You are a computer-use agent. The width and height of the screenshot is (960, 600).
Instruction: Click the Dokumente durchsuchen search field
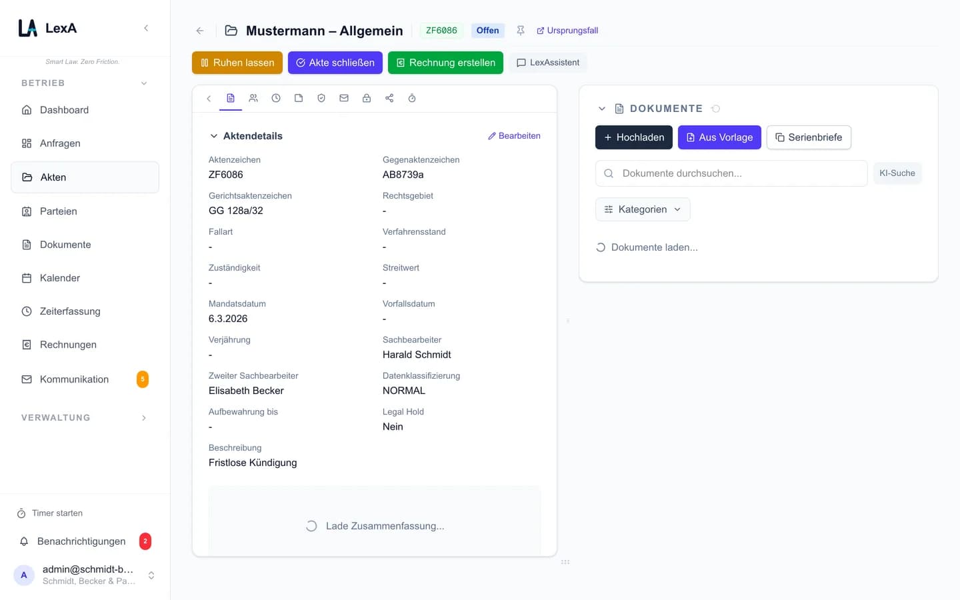coord(731,173)
